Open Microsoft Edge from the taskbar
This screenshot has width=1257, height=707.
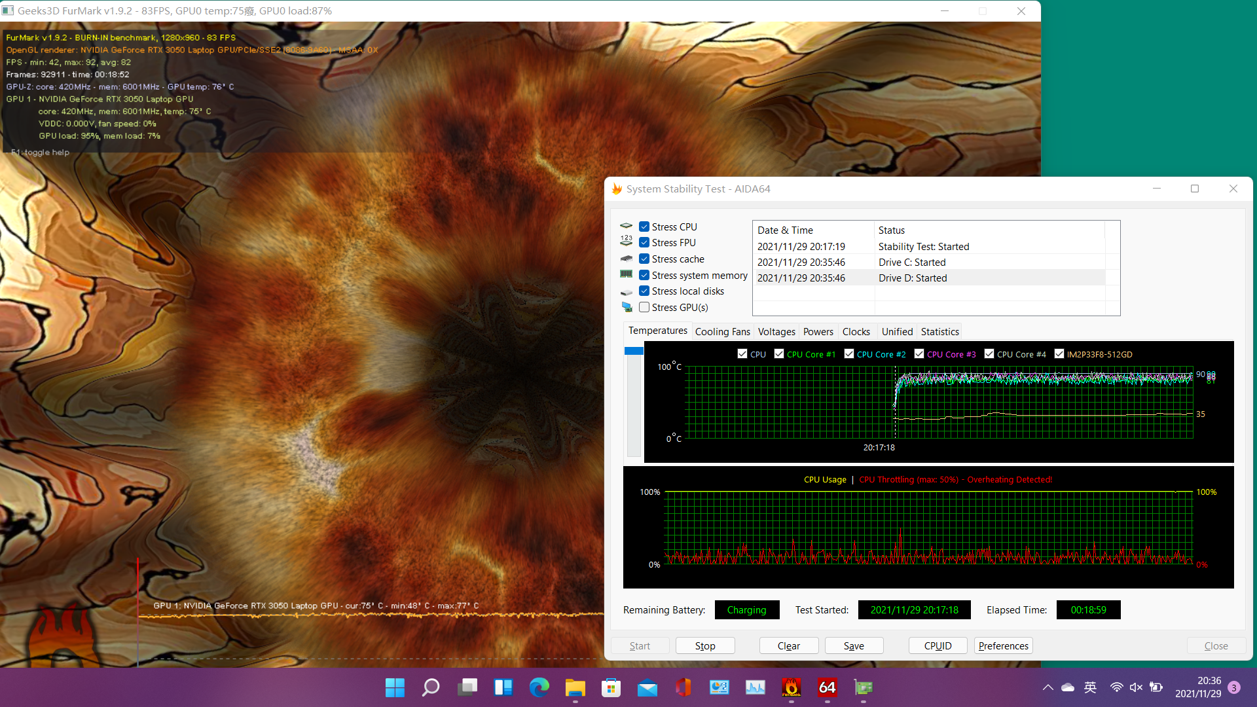tap(539, 687)
